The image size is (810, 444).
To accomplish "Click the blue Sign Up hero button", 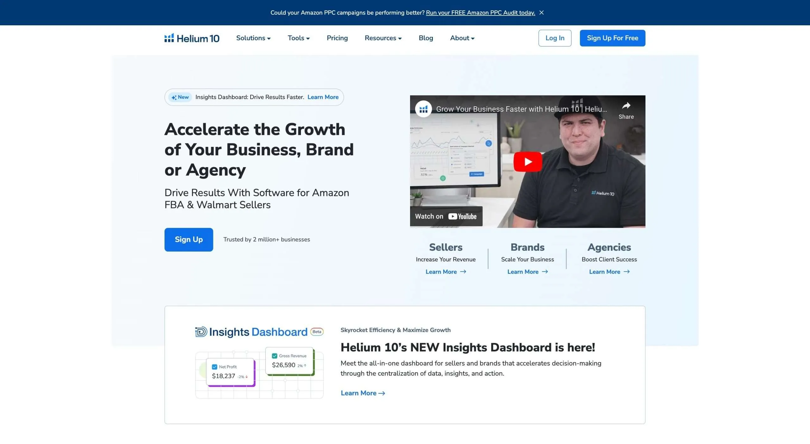I will pos(189,240).
